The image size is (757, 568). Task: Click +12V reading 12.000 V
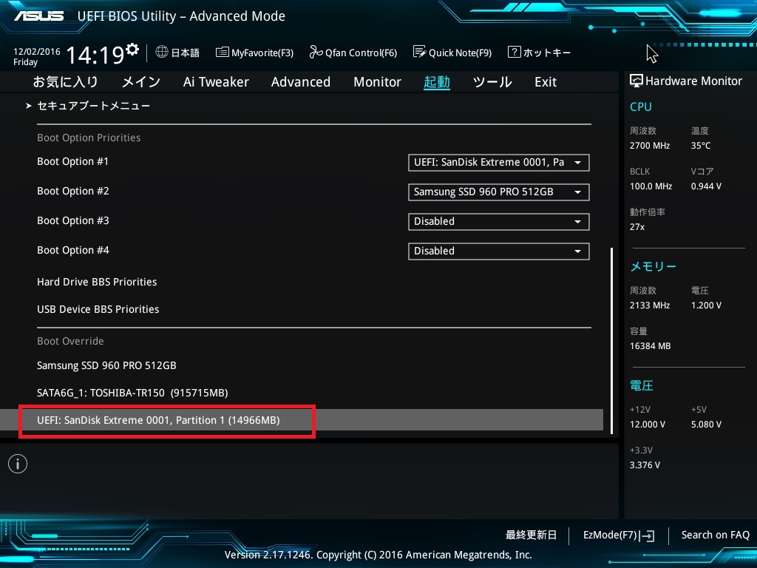(648, 425)
